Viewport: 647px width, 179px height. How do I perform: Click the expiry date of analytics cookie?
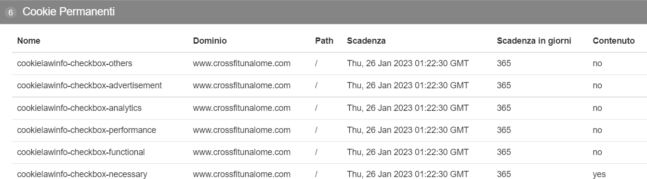408,108
